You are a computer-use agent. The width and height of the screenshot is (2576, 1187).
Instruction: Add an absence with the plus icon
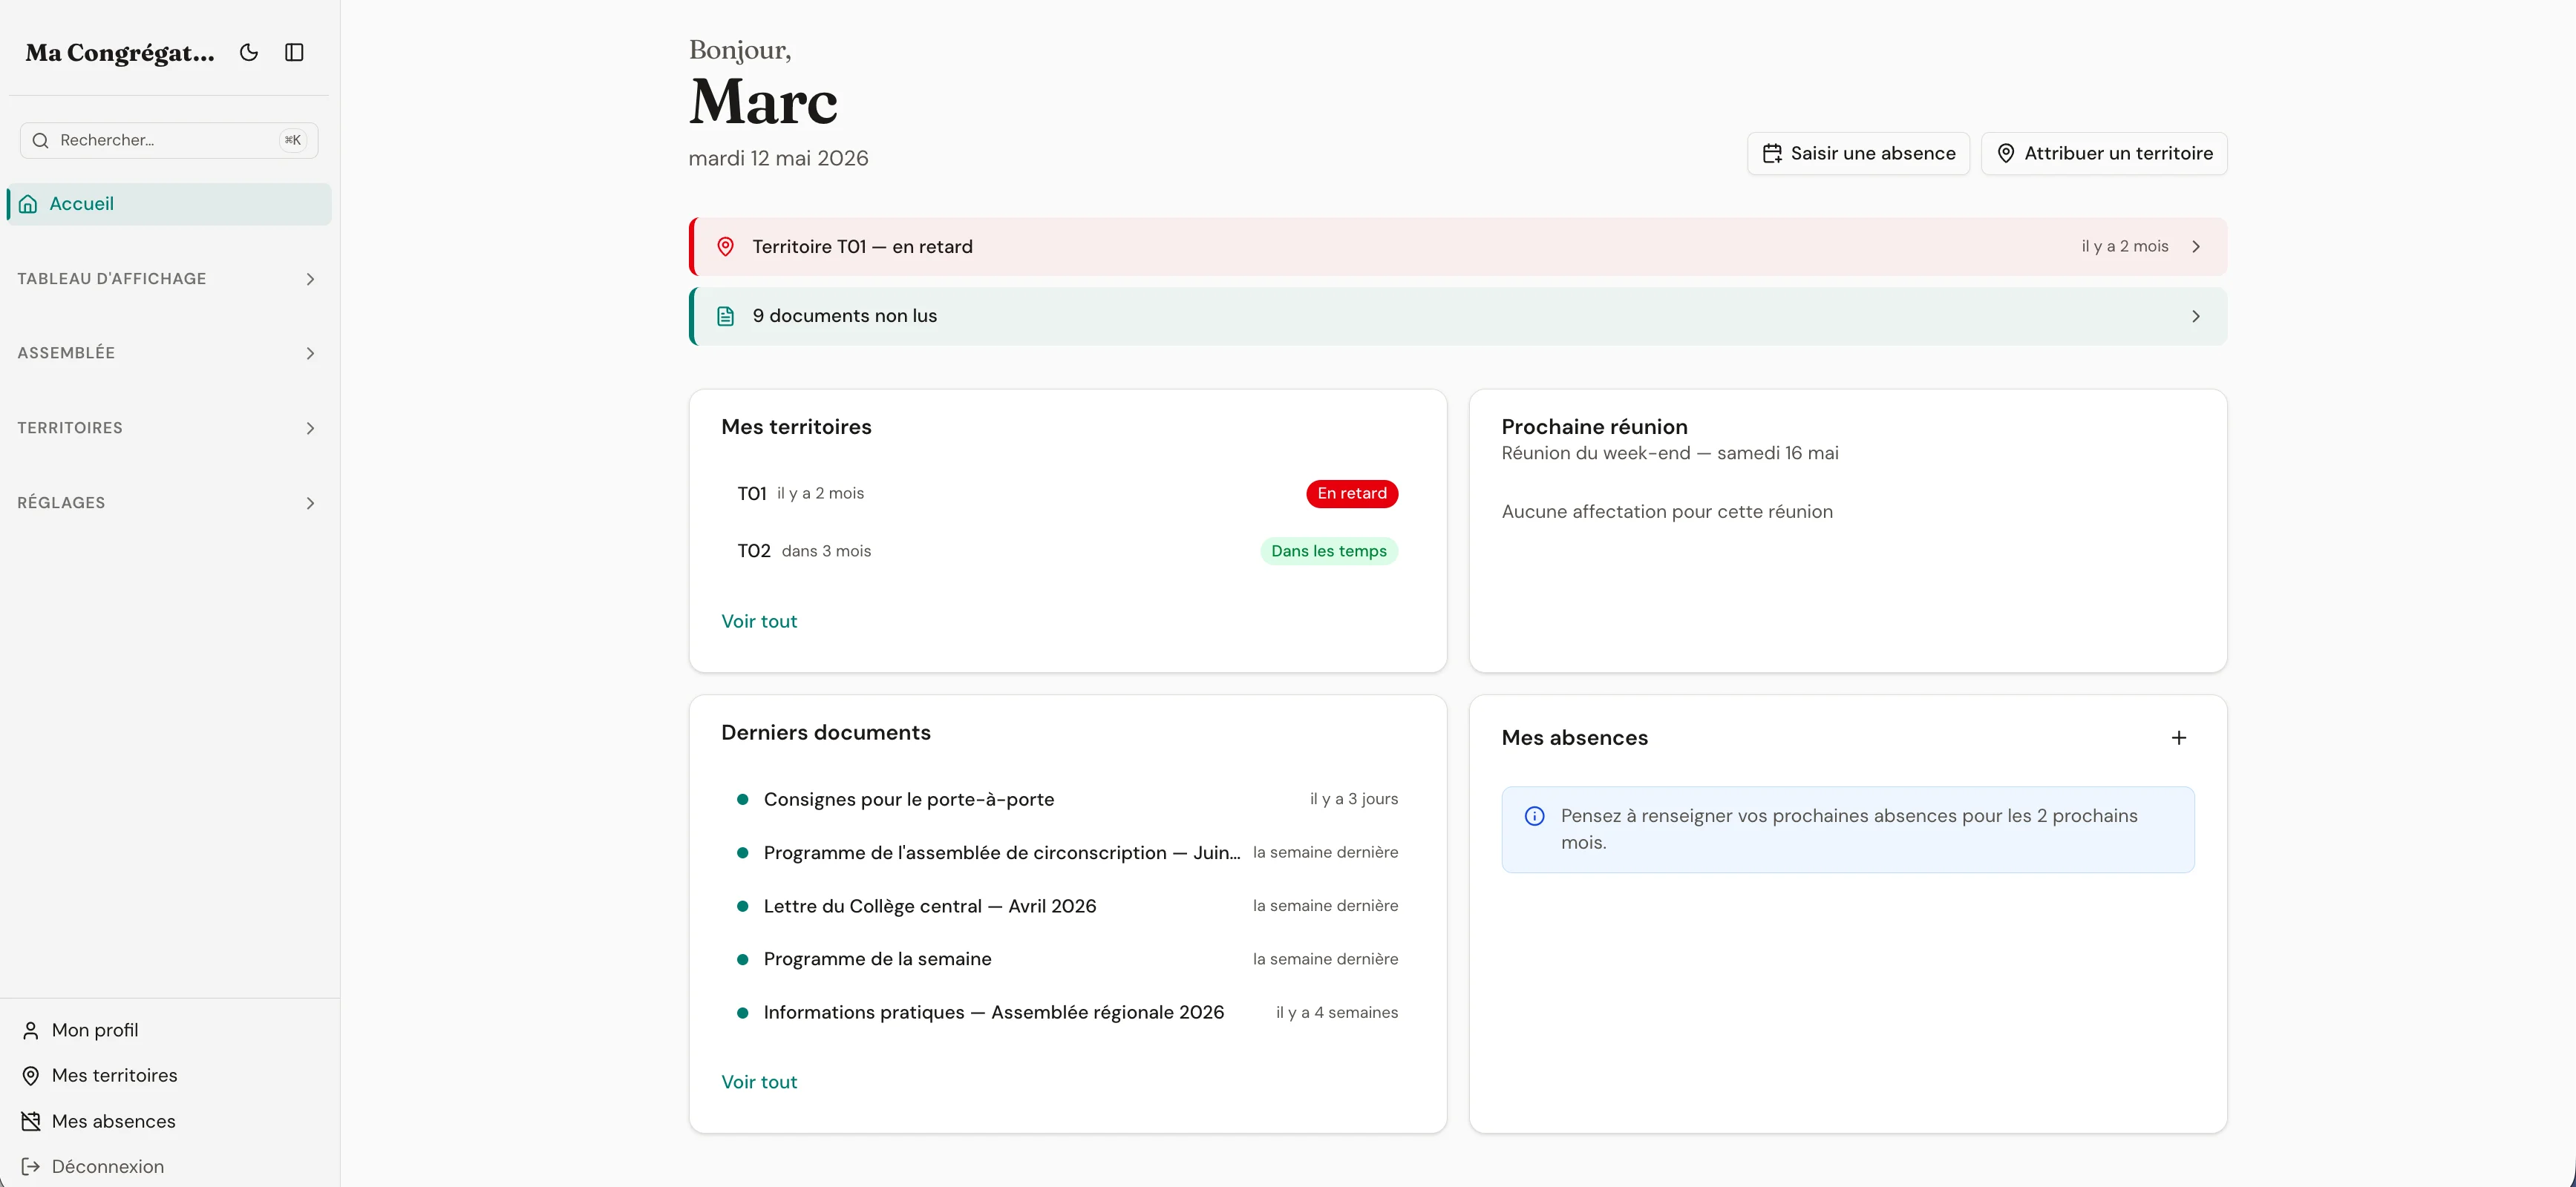[2178, 737]
